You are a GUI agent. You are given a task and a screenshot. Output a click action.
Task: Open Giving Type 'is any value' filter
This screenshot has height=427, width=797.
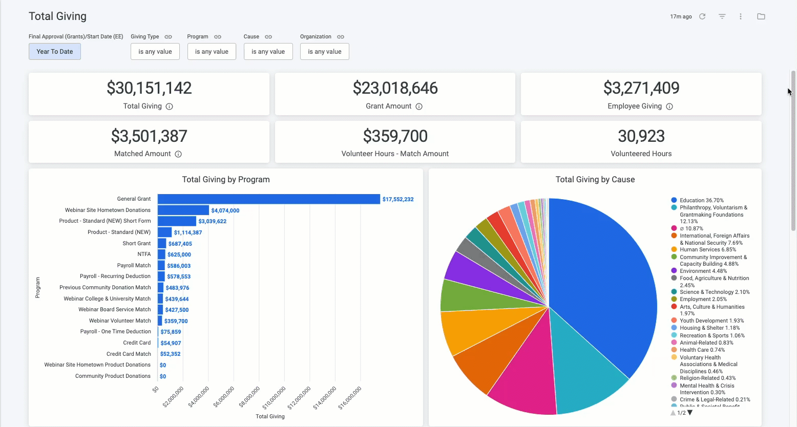pyautogui.click(x=155, y=52)
